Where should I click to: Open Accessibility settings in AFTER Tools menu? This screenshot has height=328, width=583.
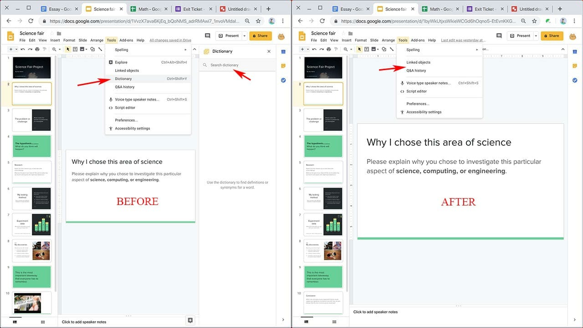pyautogui.click(x=440, y=112)
